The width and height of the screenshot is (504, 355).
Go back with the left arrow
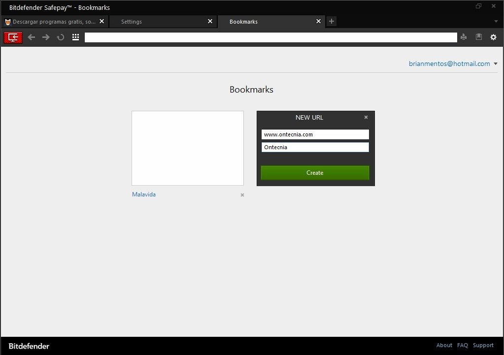(x=31, y=37)
